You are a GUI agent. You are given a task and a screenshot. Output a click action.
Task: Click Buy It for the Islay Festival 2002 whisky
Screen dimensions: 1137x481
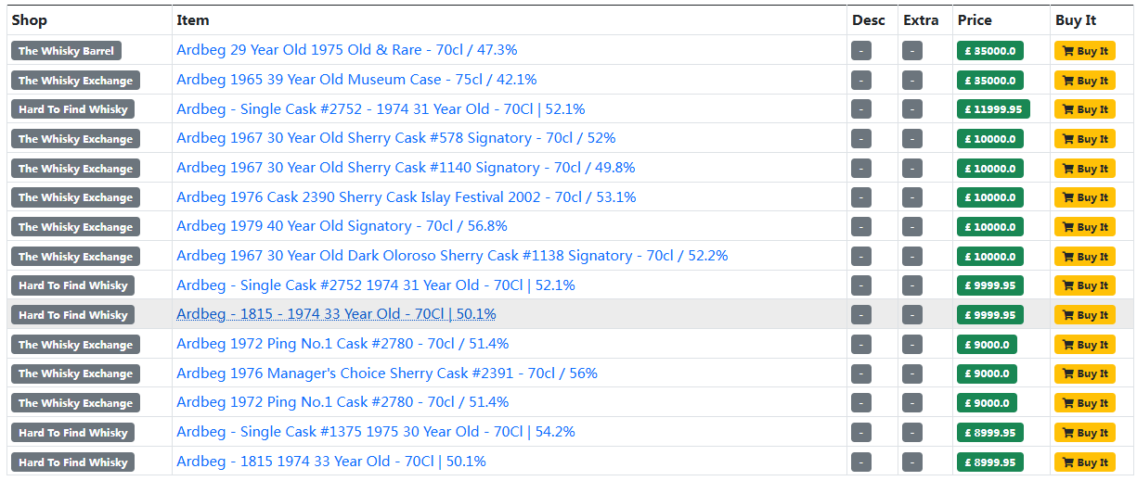pos(1084,197)
